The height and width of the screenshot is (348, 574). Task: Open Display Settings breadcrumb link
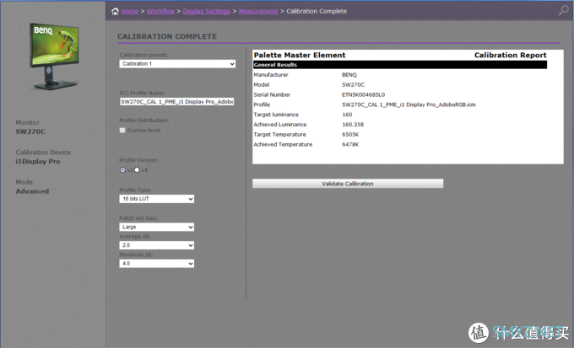pyautogui.click(x=207, y=11)
